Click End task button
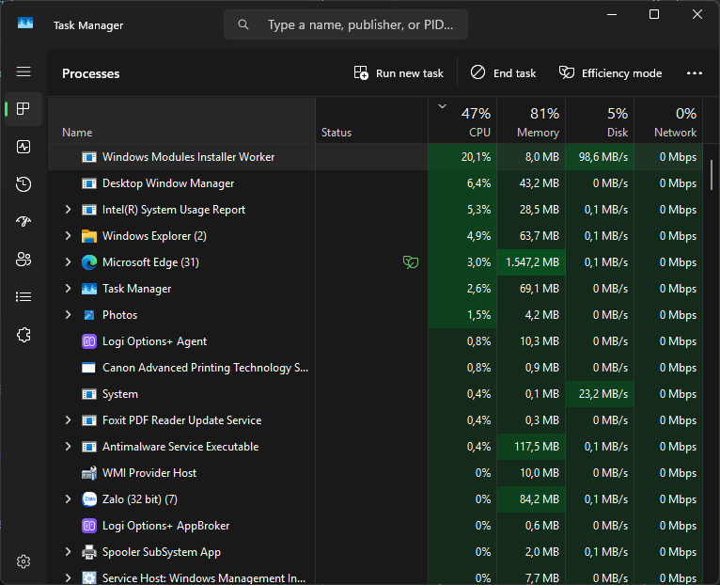 pyautogui.click(x=503, y=73)
